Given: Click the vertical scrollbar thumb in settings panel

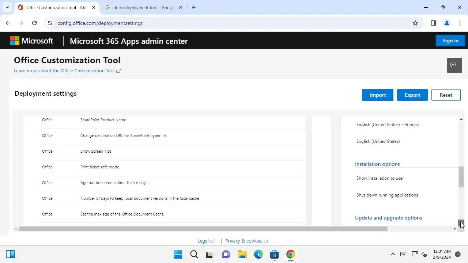Looking at the screenshot, I should (461, 177).
